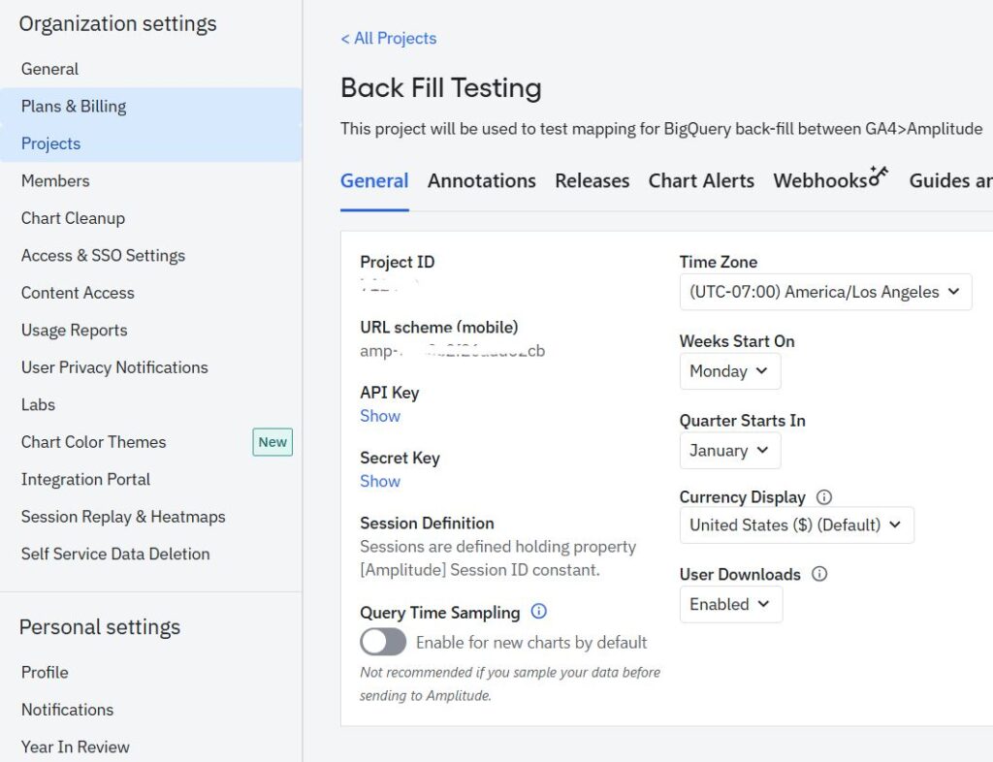Screen dimensions: 993x762
Task: Expand the Weeks Start On dropdown
Action: coord(729,371)
